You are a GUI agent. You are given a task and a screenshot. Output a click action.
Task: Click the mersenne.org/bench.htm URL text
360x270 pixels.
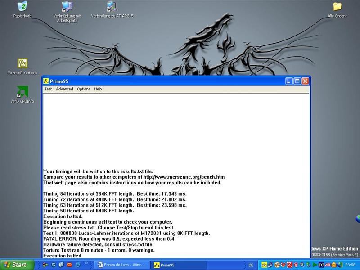coord(184,177)
